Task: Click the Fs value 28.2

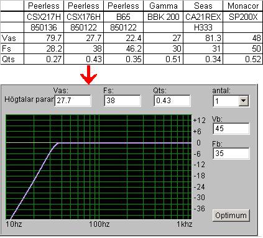Action: 44,48
